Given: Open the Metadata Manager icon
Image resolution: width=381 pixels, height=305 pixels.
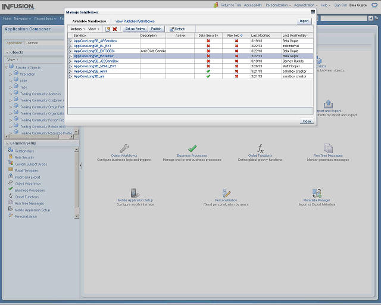Looking at the screenshot, I should point(317,193).
